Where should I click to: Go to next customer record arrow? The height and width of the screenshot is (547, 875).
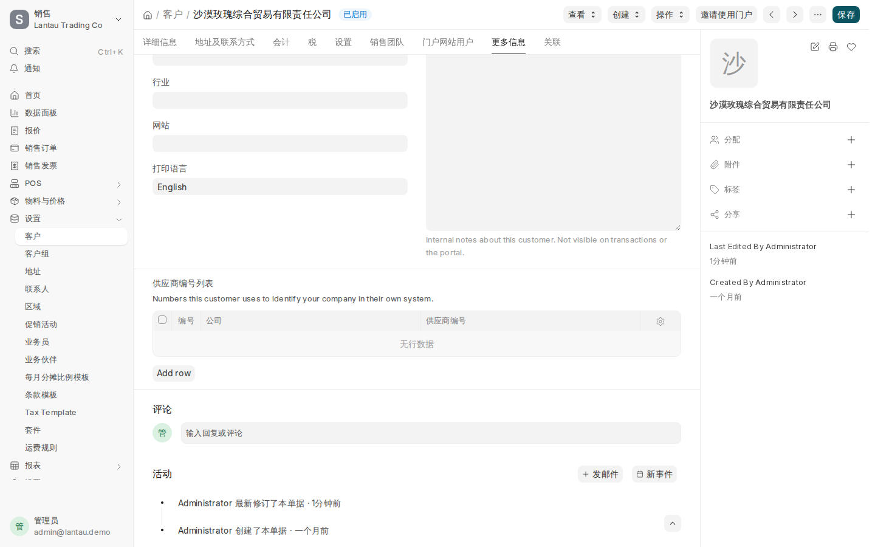[x=795, y=15]
